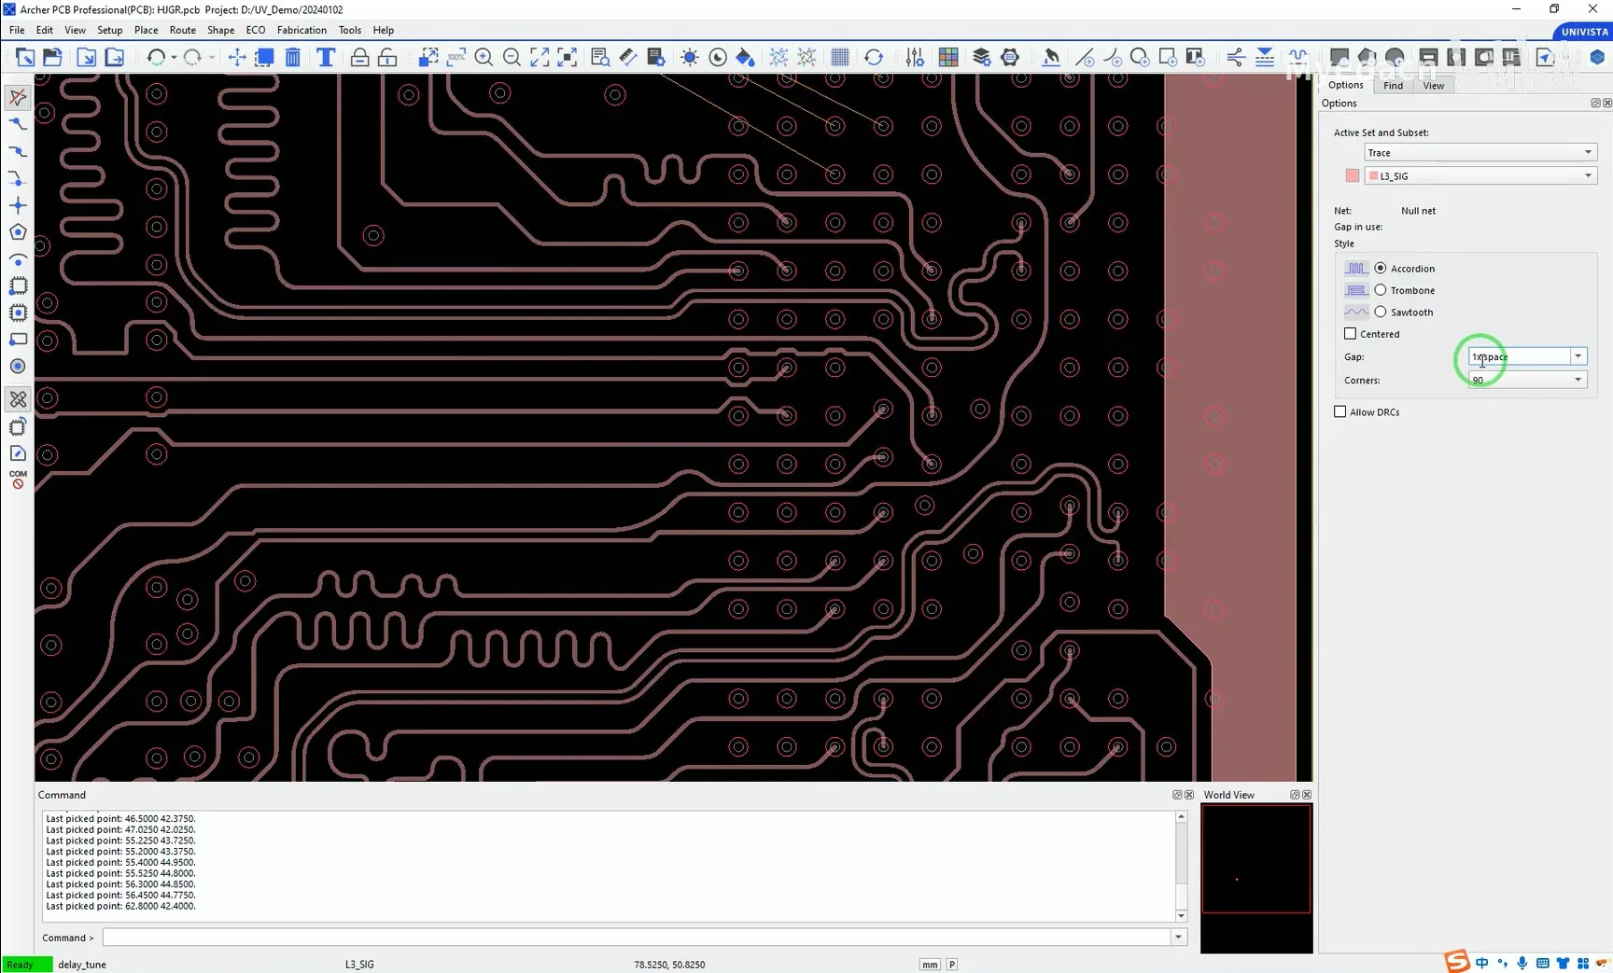Switch to the Find tab

pyautogui.click(x=1393, y=85)
